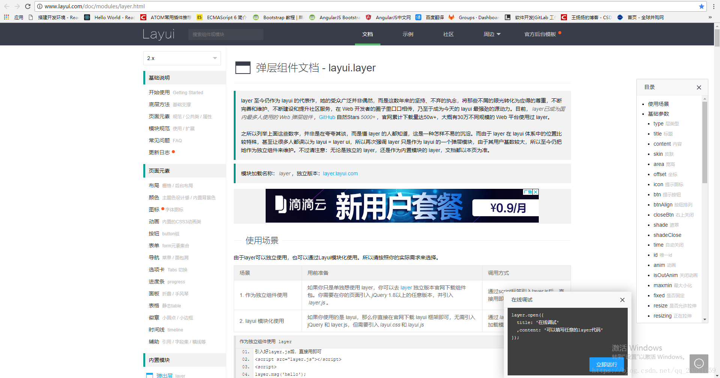Click the browser forward arrow

(17, 6)
